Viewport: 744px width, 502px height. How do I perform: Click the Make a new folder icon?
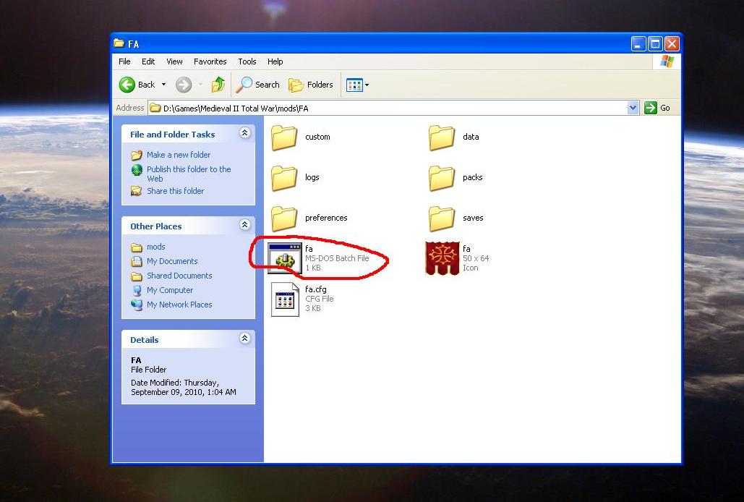(137, 155)
